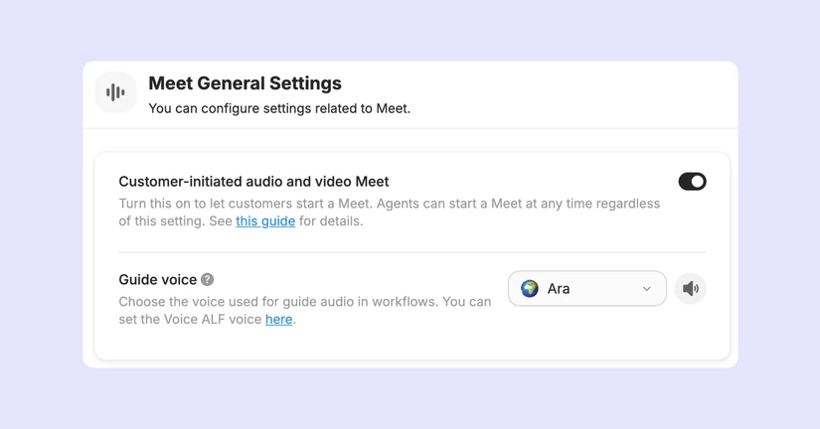Click the dark knob of the Meet switch

tap(698, 182)
